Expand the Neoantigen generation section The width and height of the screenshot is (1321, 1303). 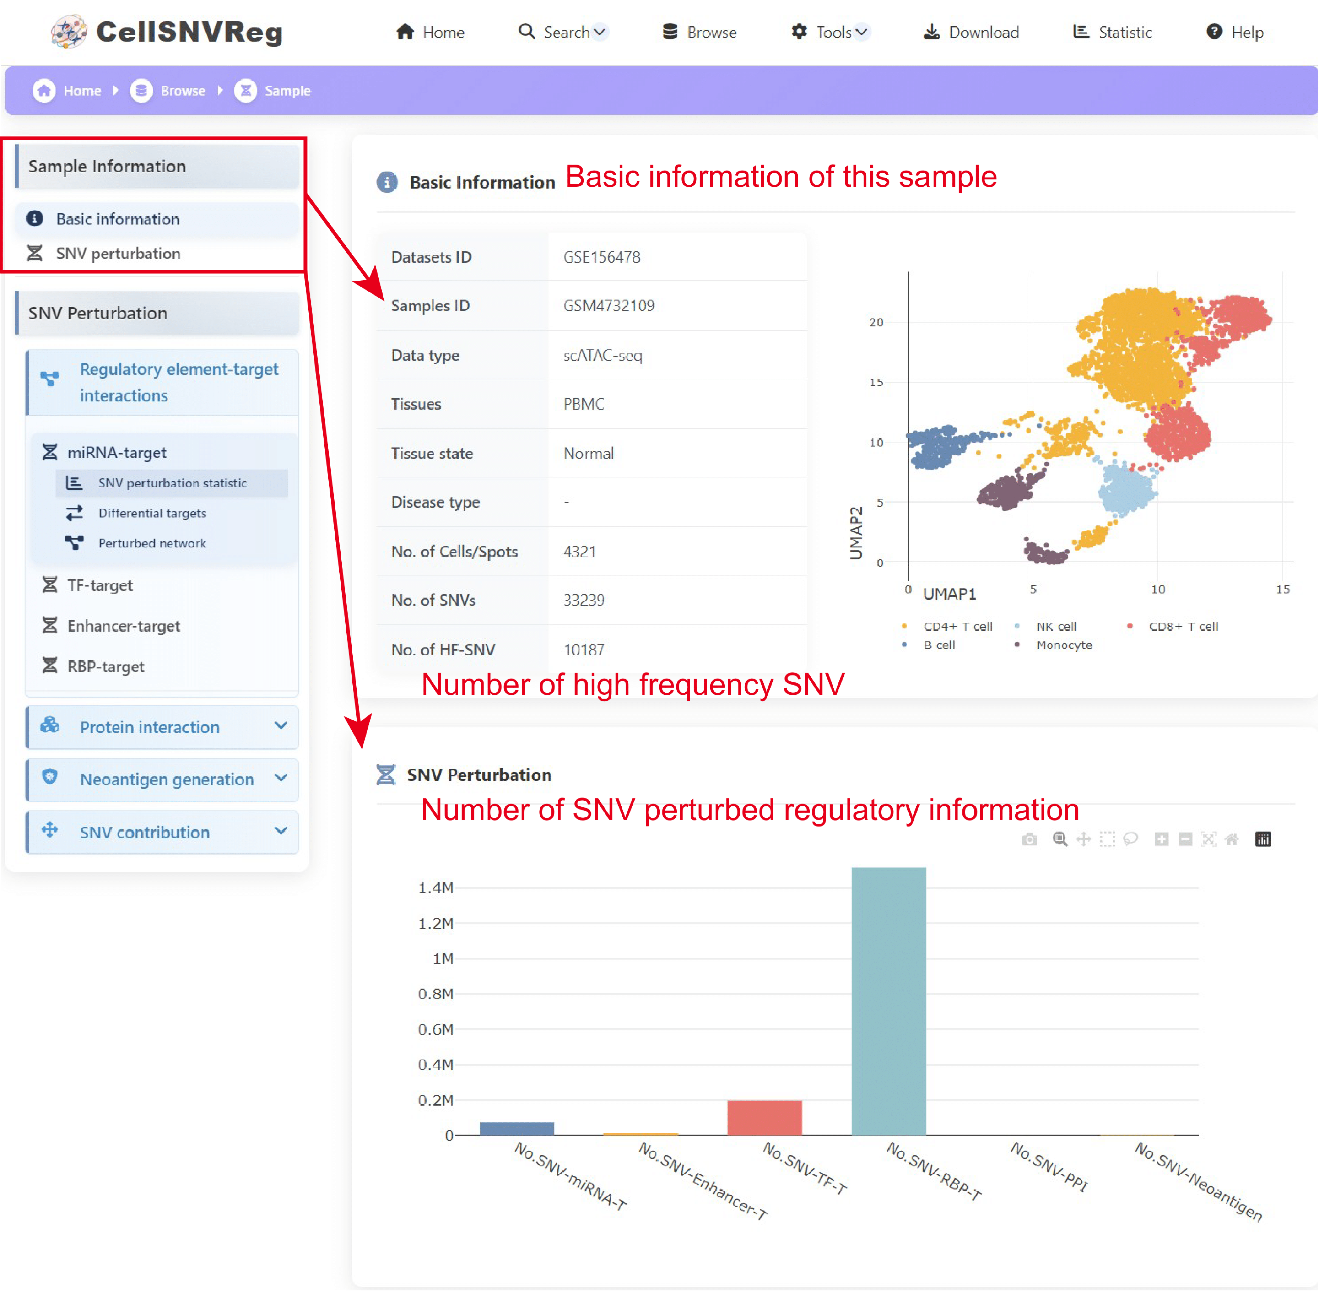tap(162, 779)
